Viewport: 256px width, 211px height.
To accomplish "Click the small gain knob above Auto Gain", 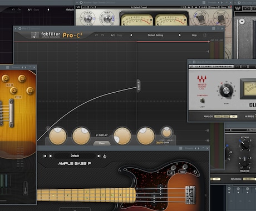I will coord(166,132).
